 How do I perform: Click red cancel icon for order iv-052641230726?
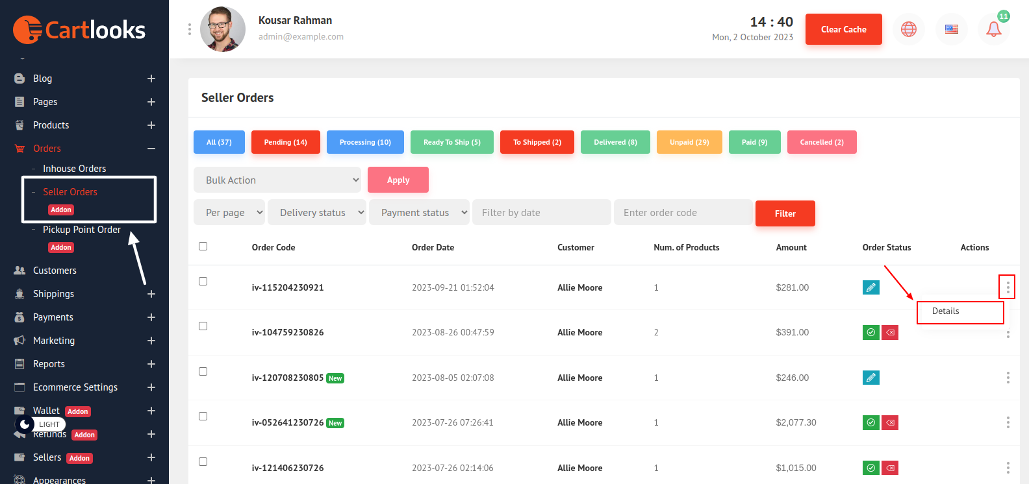pos(890,423)
